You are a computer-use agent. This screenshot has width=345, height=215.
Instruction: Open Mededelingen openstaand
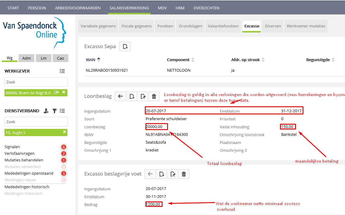pos(29,173)
